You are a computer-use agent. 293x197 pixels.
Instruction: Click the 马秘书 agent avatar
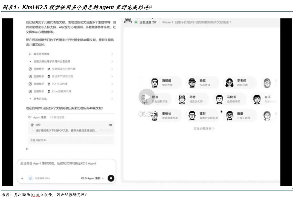pos(219,99)
